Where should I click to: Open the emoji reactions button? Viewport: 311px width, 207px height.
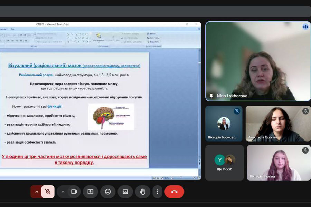[108, 191]
